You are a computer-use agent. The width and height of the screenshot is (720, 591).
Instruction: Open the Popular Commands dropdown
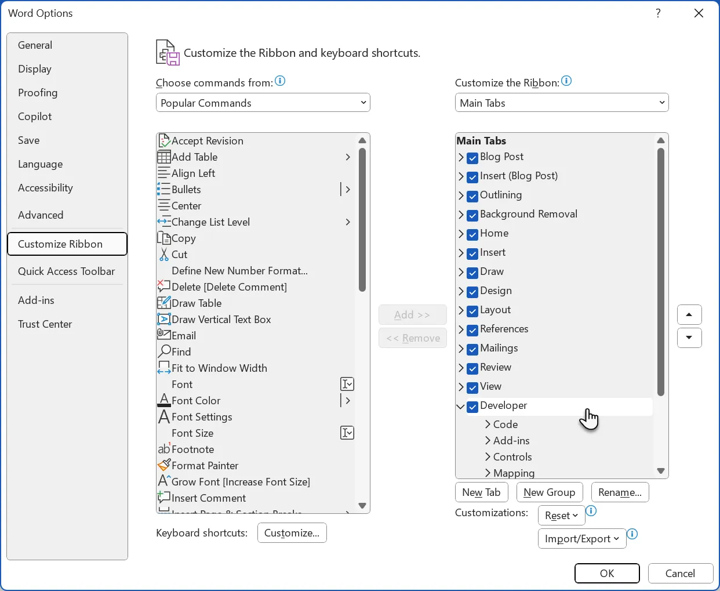(x=263, y=103)
